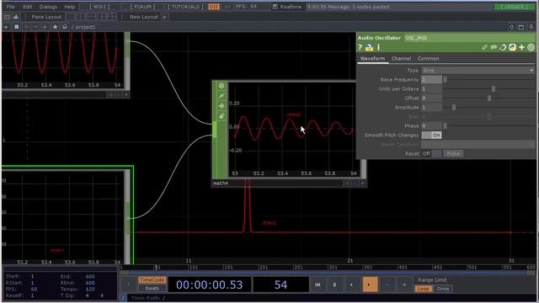This screenshot has height=303, width=539.
Task: Click the target circle icon in parameter header
Action: point(531,47)
